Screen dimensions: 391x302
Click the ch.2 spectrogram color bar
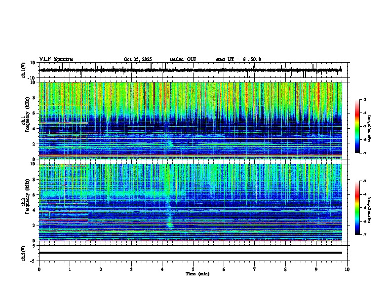pos(357,208)
